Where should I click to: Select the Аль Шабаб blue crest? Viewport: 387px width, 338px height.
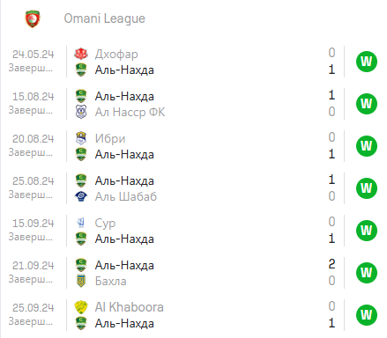pos(81,196)
